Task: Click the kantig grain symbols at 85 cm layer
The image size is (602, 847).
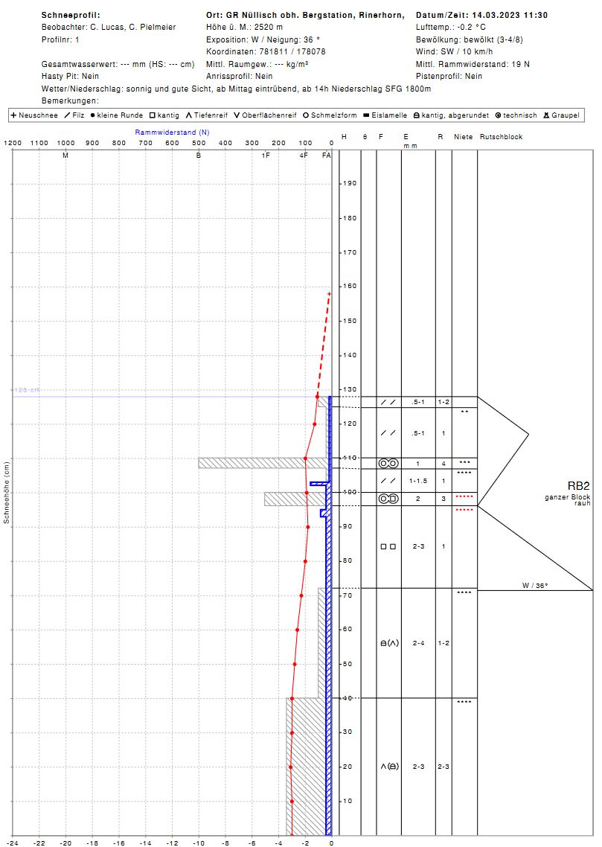Action: click(388, 546)
